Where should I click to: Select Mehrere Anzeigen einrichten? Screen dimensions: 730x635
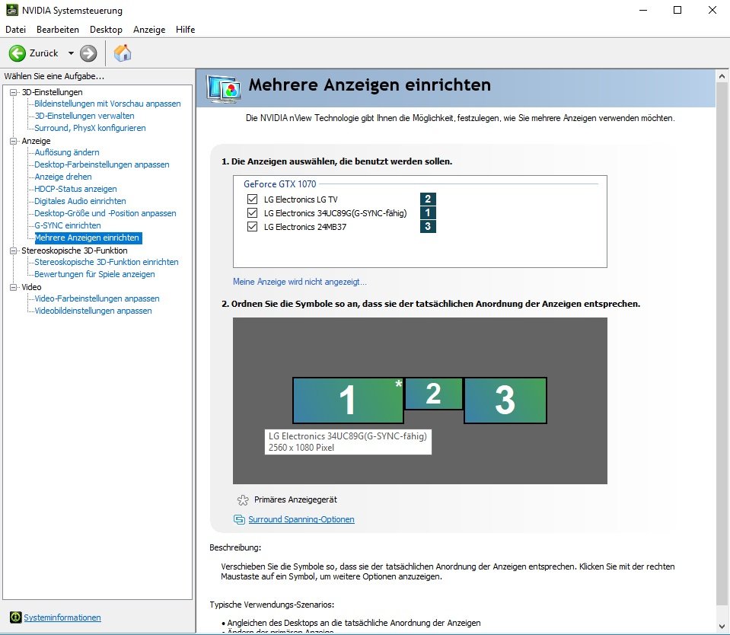pyautogui.click(x=88, y=238)
